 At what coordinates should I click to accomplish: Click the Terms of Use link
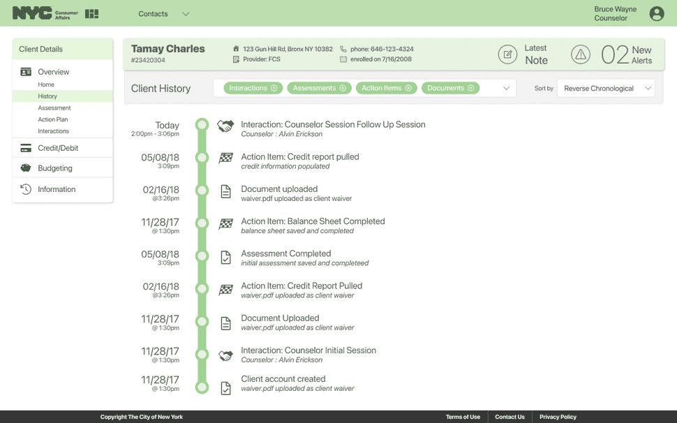463,417
